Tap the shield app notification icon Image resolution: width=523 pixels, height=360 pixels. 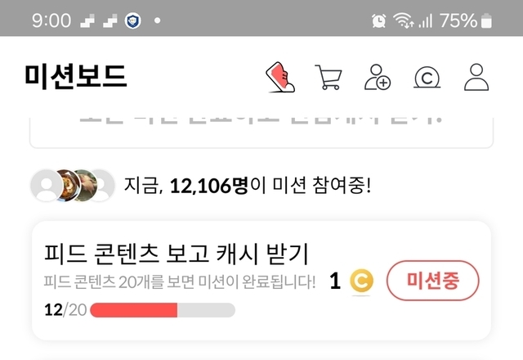pyautogui.click(x=132, y=20)
